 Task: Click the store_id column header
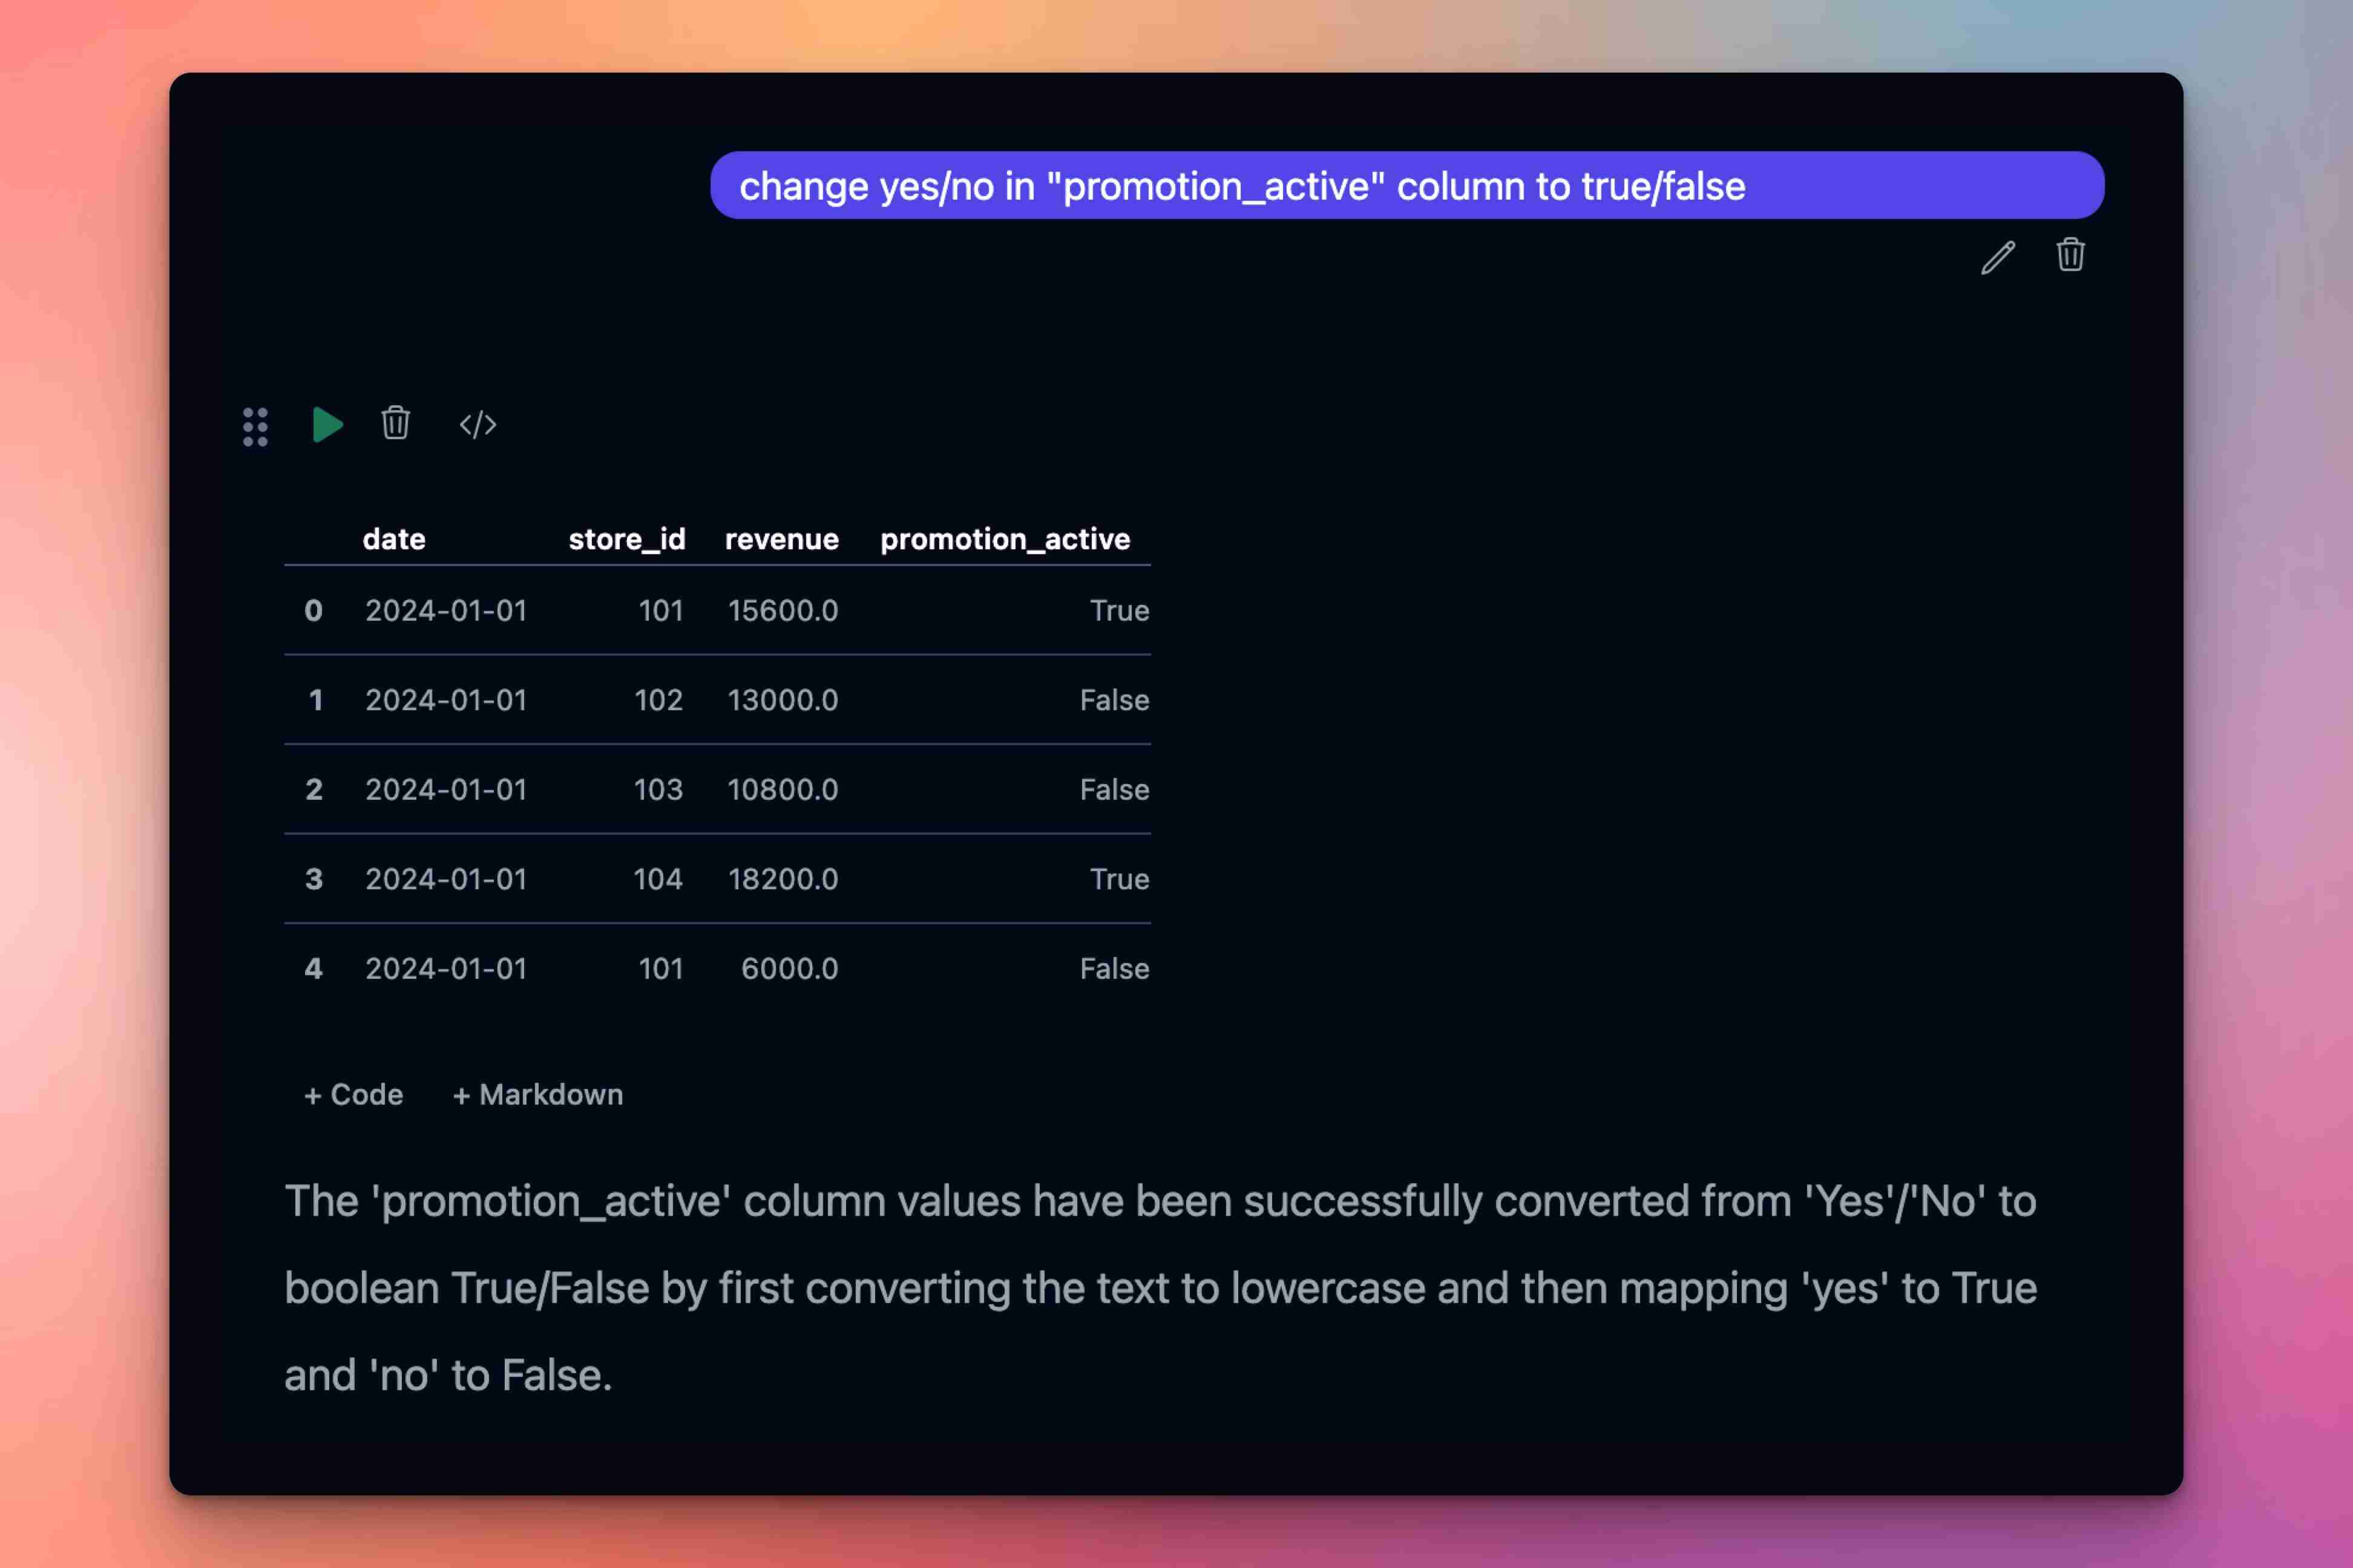point(626,539)
